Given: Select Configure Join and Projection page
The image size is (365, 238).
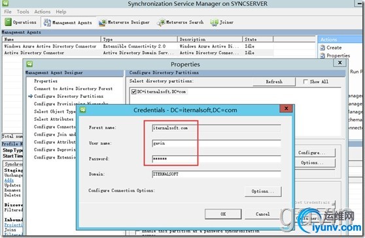Looking at the screenshot, I should (x=55, y=134).
